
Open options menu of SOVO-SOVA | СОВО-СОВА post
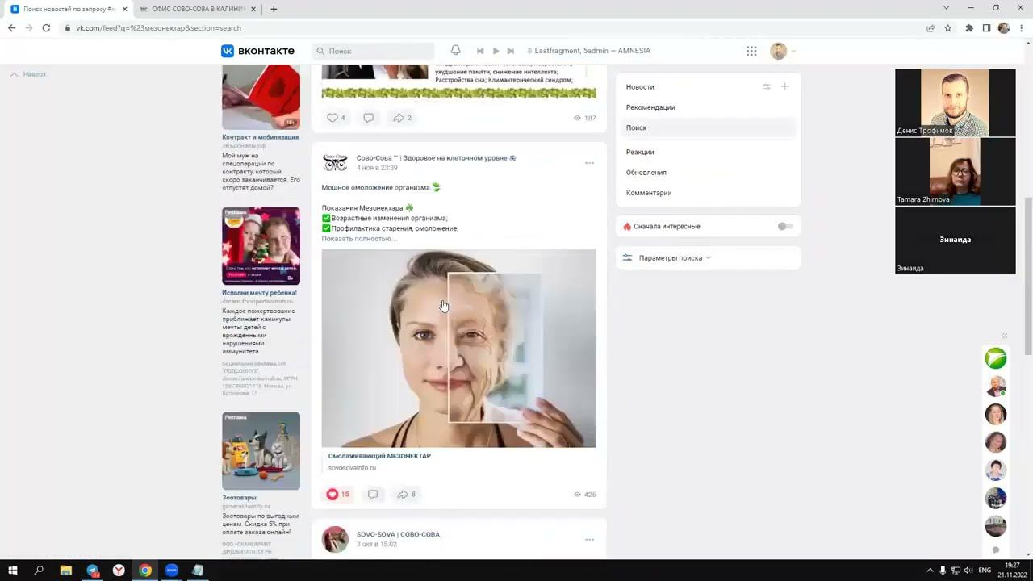589,540
